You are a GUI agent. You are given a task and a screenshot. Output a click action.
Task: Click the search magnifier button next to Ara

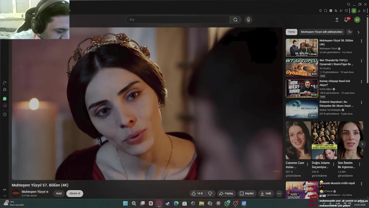[x=236, y=20]
